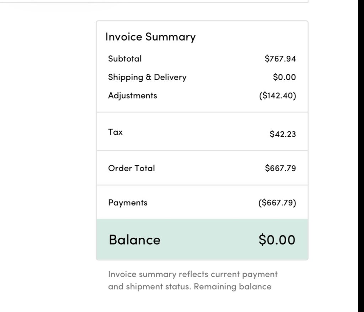The width and height of the screenshot is (364, 312).
Task: Click the invoice summary footnote text
Action: pyautogui.click(x=193, y=280)
